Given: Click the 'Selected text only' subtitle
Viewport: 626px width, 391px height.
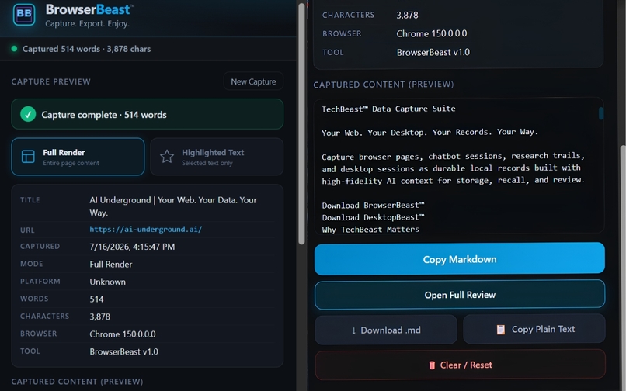Looking at the screenshot, I should (x=207, y=163).
